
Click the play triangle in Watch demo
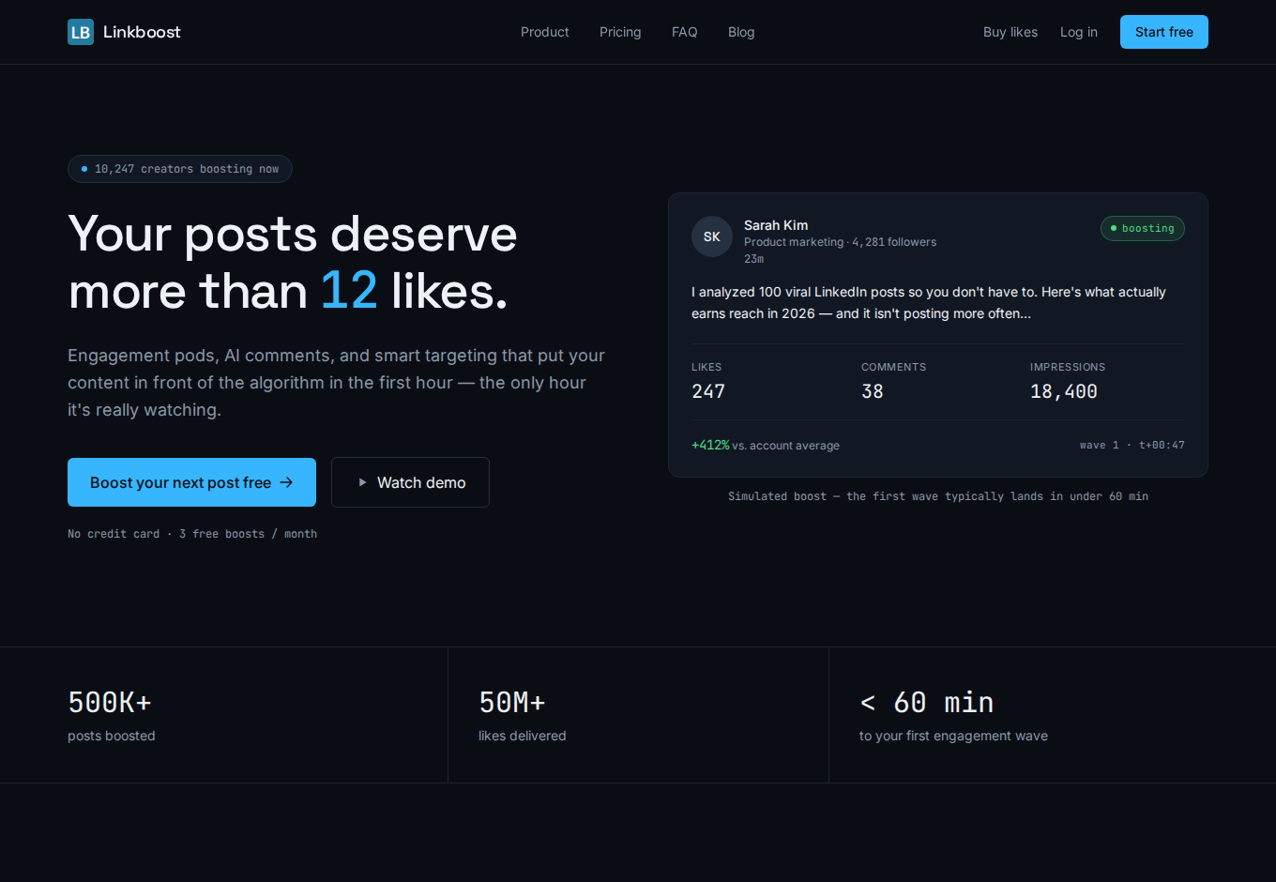pos(362,482)
